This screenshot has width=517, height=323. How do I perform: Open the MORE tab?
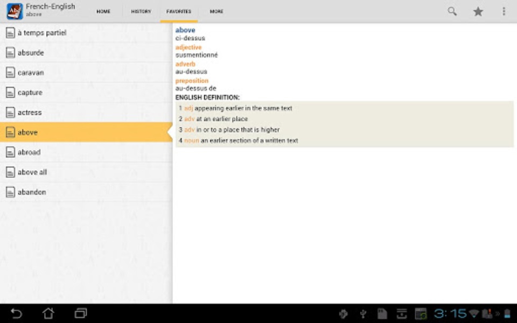[x=216, y=11]
